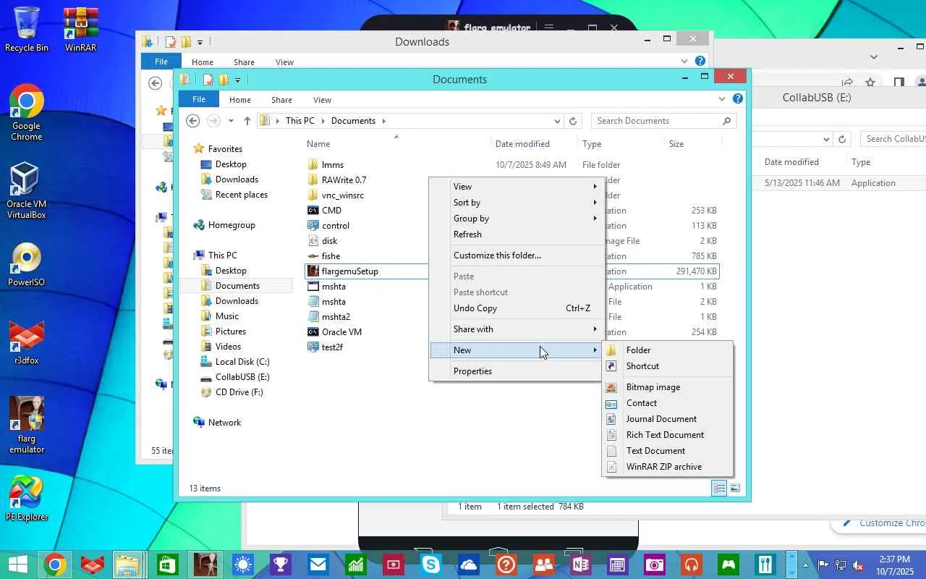Go back in the Documents window
This screenshot has width=926, height=579.
point(192,121)
